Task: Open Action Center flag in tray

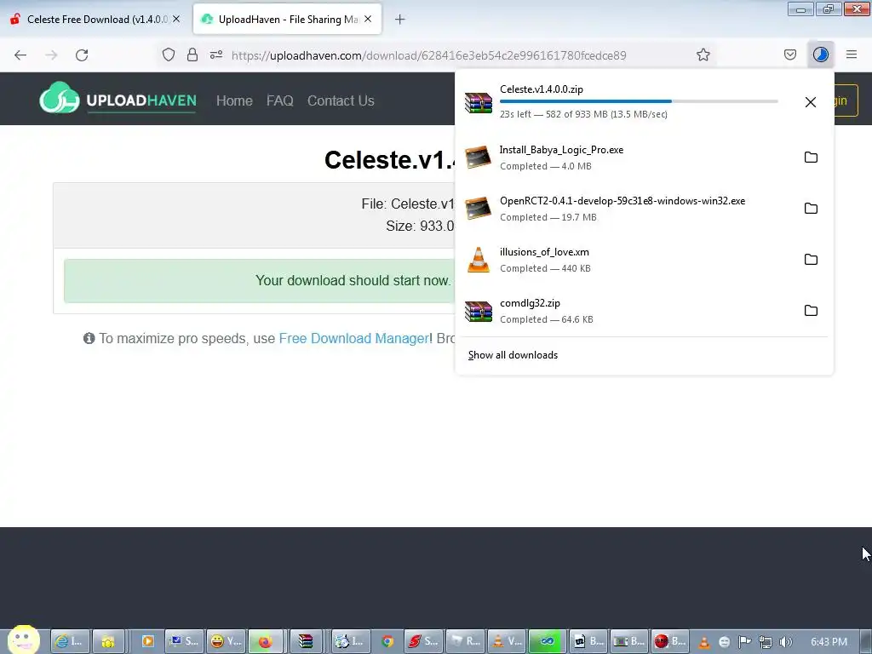Action: tap(744, 642)
